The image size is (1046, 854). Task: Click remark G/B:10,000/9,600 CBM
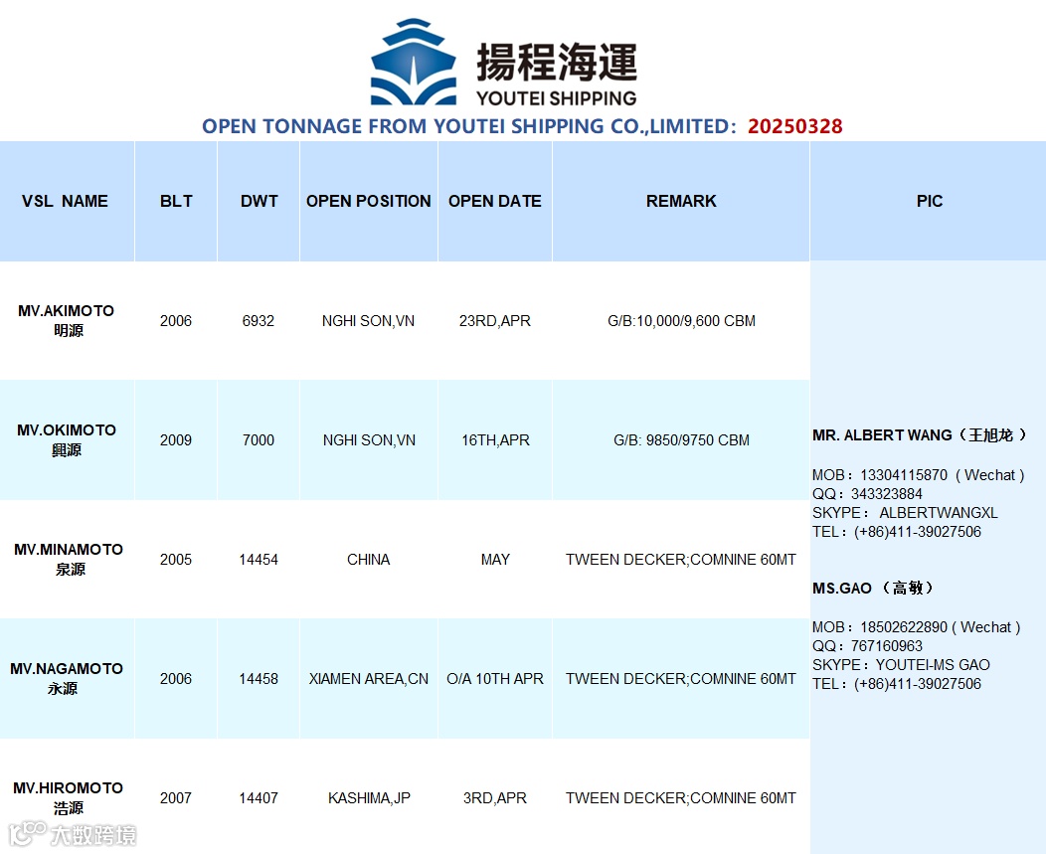[681, 321]
